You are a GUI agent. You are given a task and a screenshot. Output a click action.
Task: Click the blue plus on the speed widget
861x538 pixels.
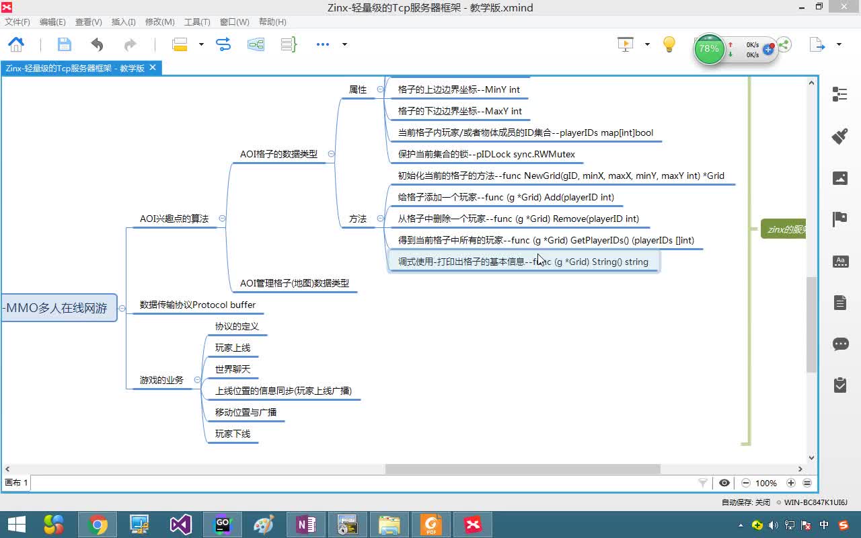[x=768, y=50]
